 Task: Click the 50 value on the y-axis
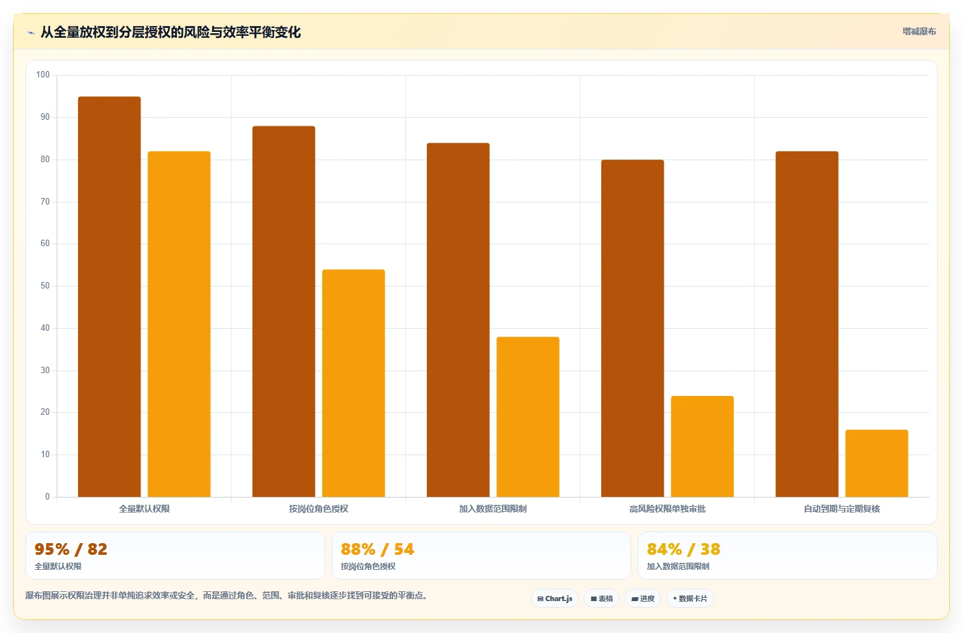tap(45, 286)
